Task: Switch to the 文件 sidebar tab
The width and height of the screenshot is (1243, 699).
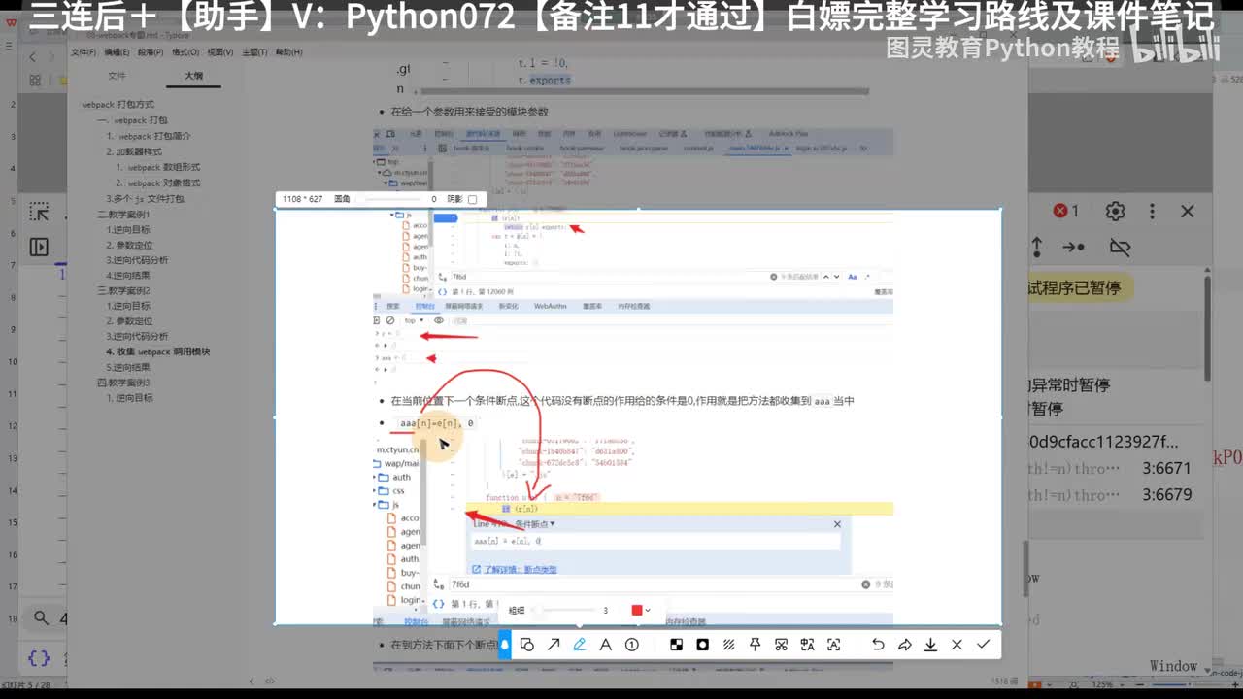Action: point(117,76)
